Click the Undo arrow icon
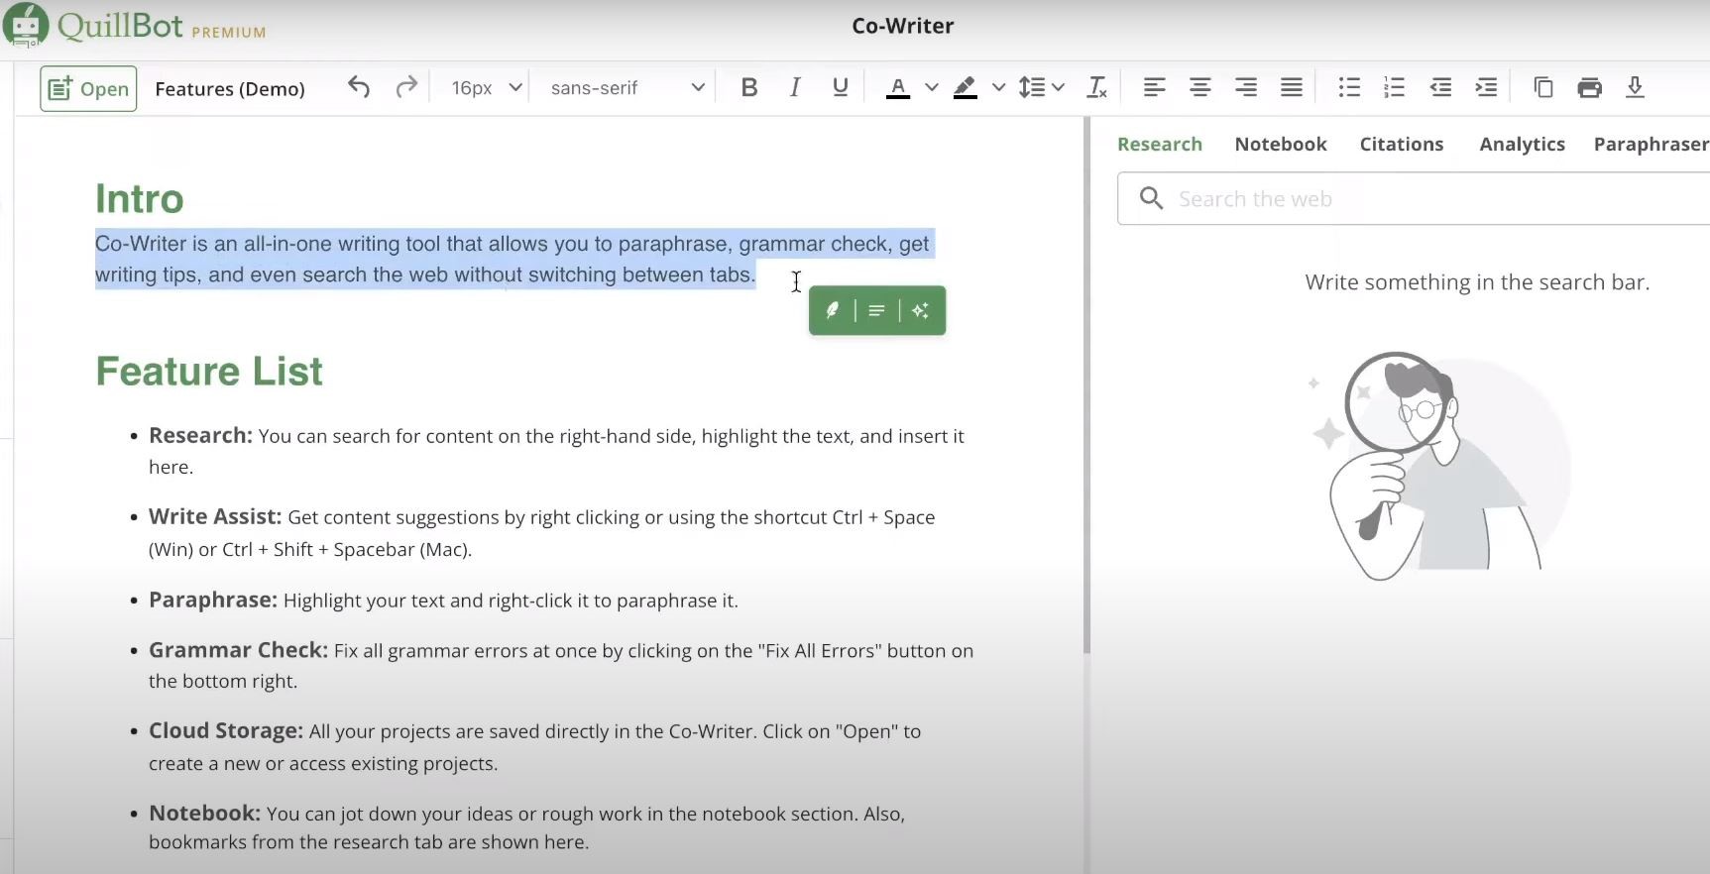1710x874 pixels. pyautogui.click(x=359, y=88)
